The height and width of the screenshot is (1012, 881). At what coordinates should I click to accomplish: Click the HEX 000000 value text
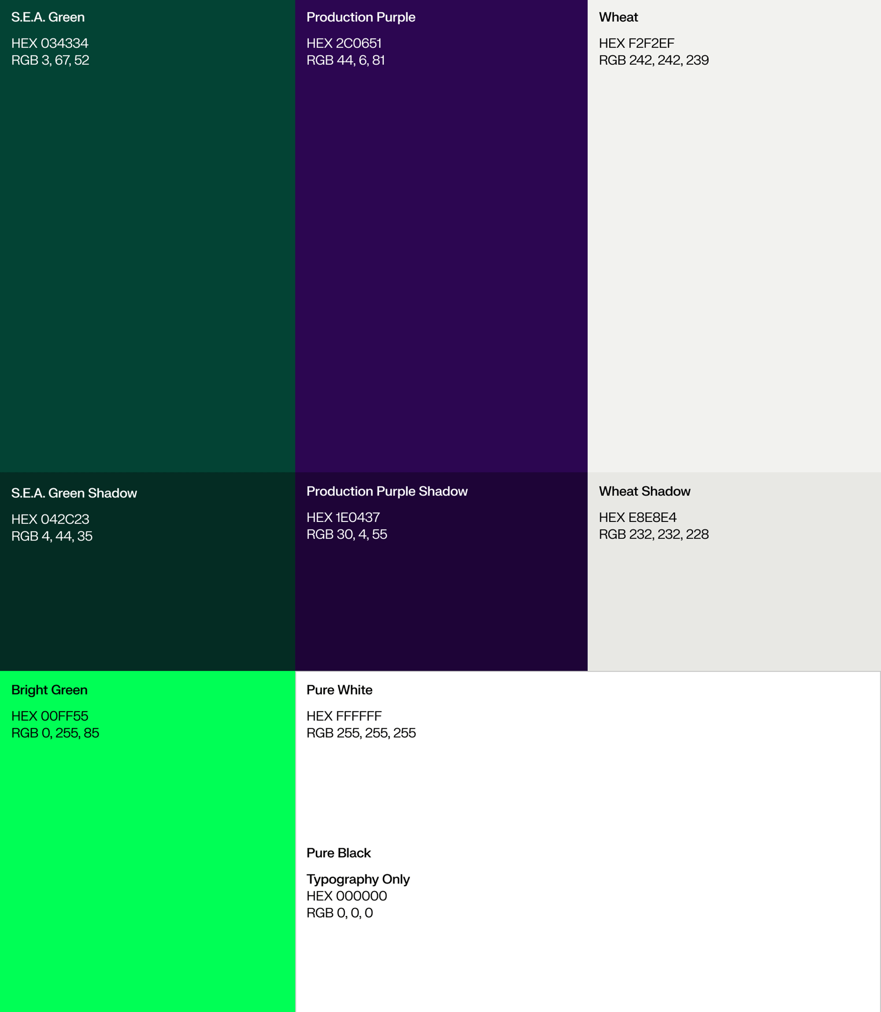coord(347,896)
